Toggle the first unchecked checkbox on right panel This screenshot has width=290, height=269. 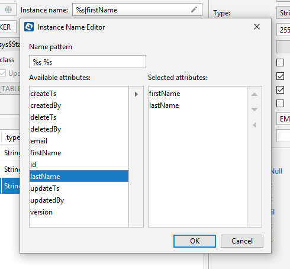tap(280, 62)
